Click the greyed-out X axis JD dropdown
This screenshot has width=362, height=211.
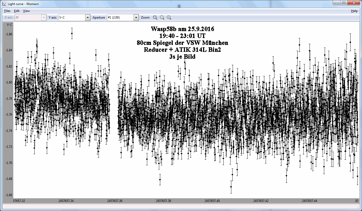[30, 18]
